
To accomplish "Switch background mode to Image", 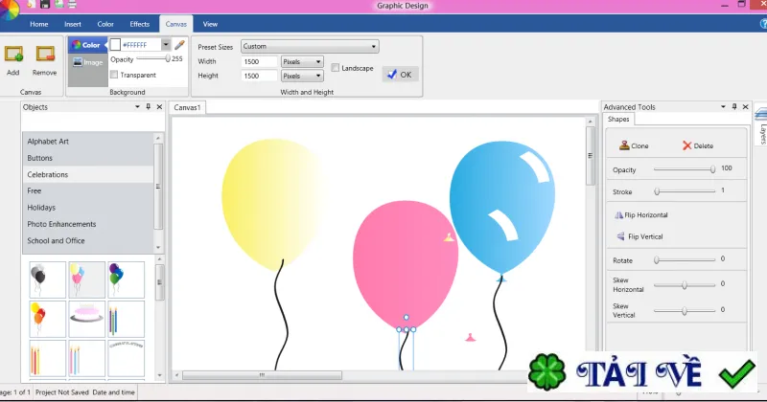I will coord(87,62).
